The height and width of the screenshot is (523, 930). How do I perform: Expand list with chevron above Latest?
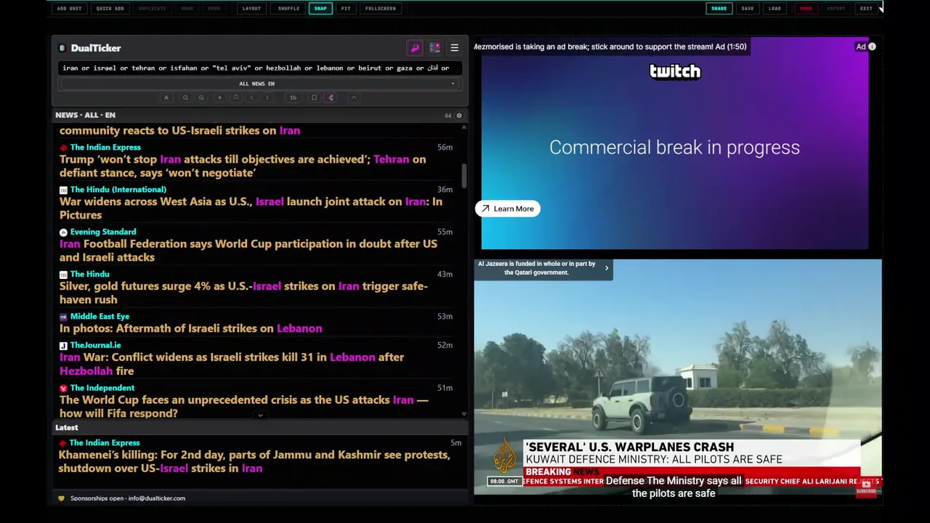click(x=260, y=415)
